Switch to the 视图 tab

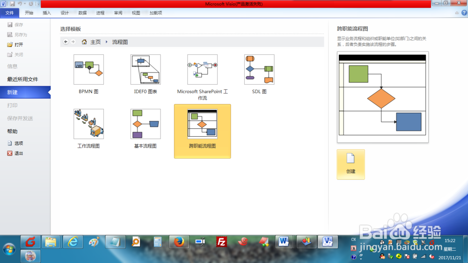click(x=136, y=13)
